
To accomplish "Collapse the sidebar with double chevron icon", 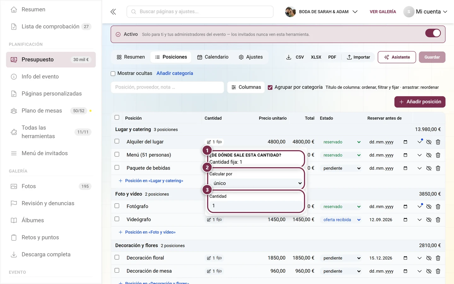I will [113, 12].
